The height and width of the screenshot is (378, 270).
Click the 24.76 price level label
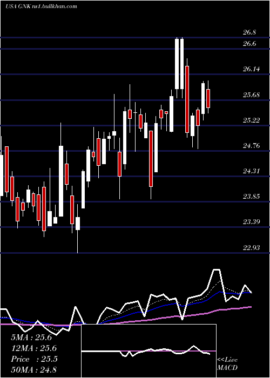(x=252, y=146)
